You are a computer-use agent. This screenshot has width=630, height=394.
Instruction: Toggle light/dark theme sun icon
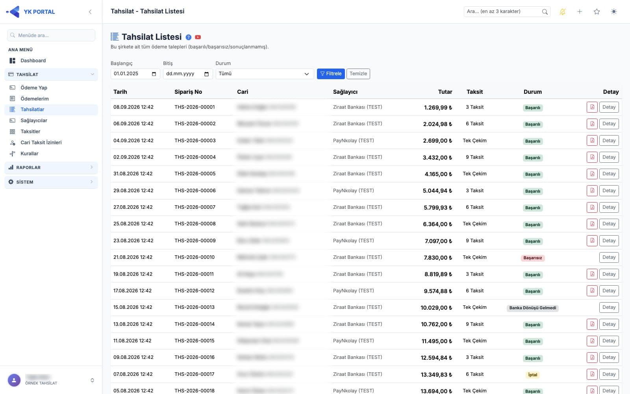tap(614, 12)
